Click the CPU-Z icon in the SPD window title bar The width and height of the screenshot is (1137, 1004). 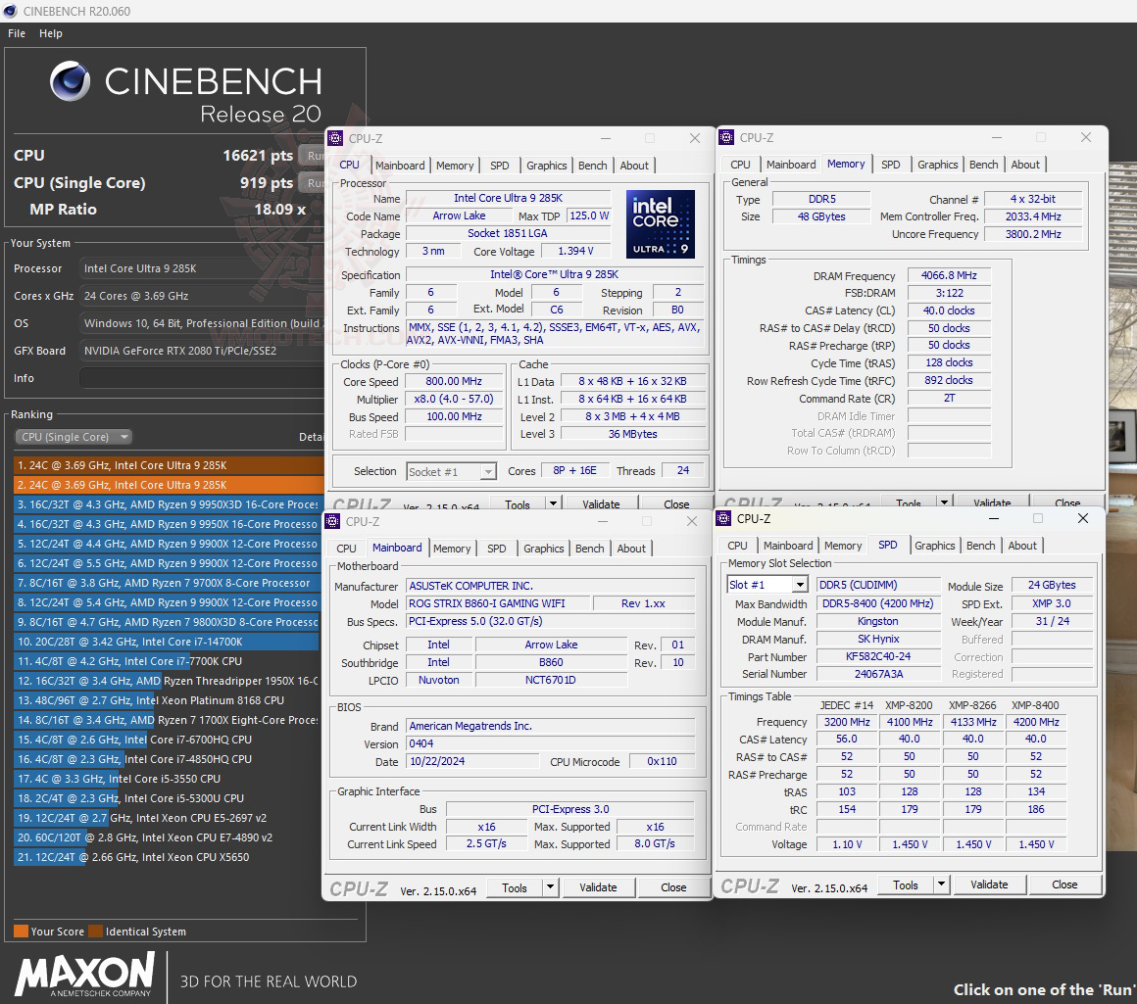point(723,518)
